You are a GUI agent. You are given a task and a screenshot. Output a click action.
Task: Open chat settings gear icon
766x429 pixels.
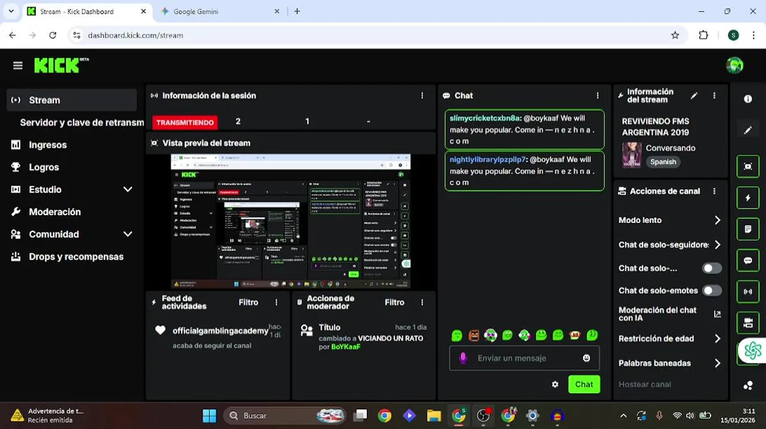click(555, 384)
